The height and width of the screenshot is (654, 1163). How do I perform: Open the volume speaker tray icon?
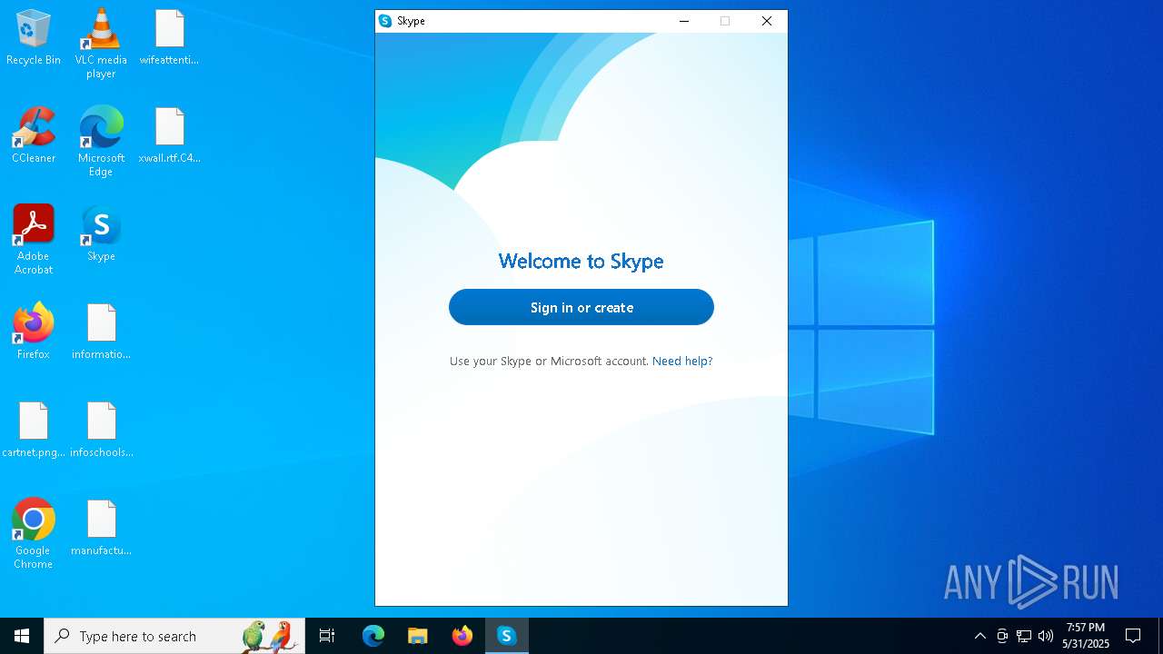1046,636
